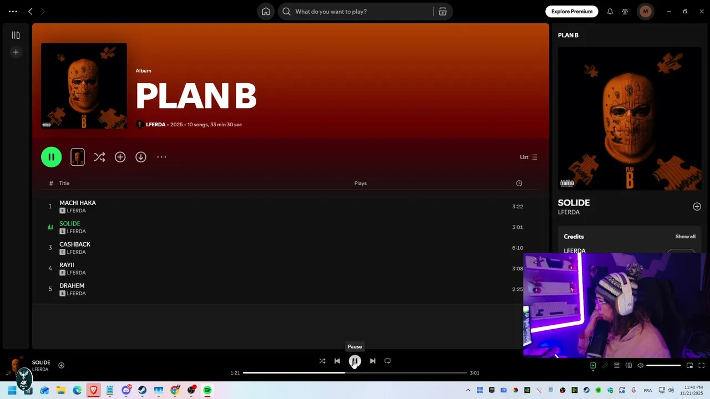Toggle lyrics microphone icon
This screenshot has width=710, height=399.
[x=605, y=365]
